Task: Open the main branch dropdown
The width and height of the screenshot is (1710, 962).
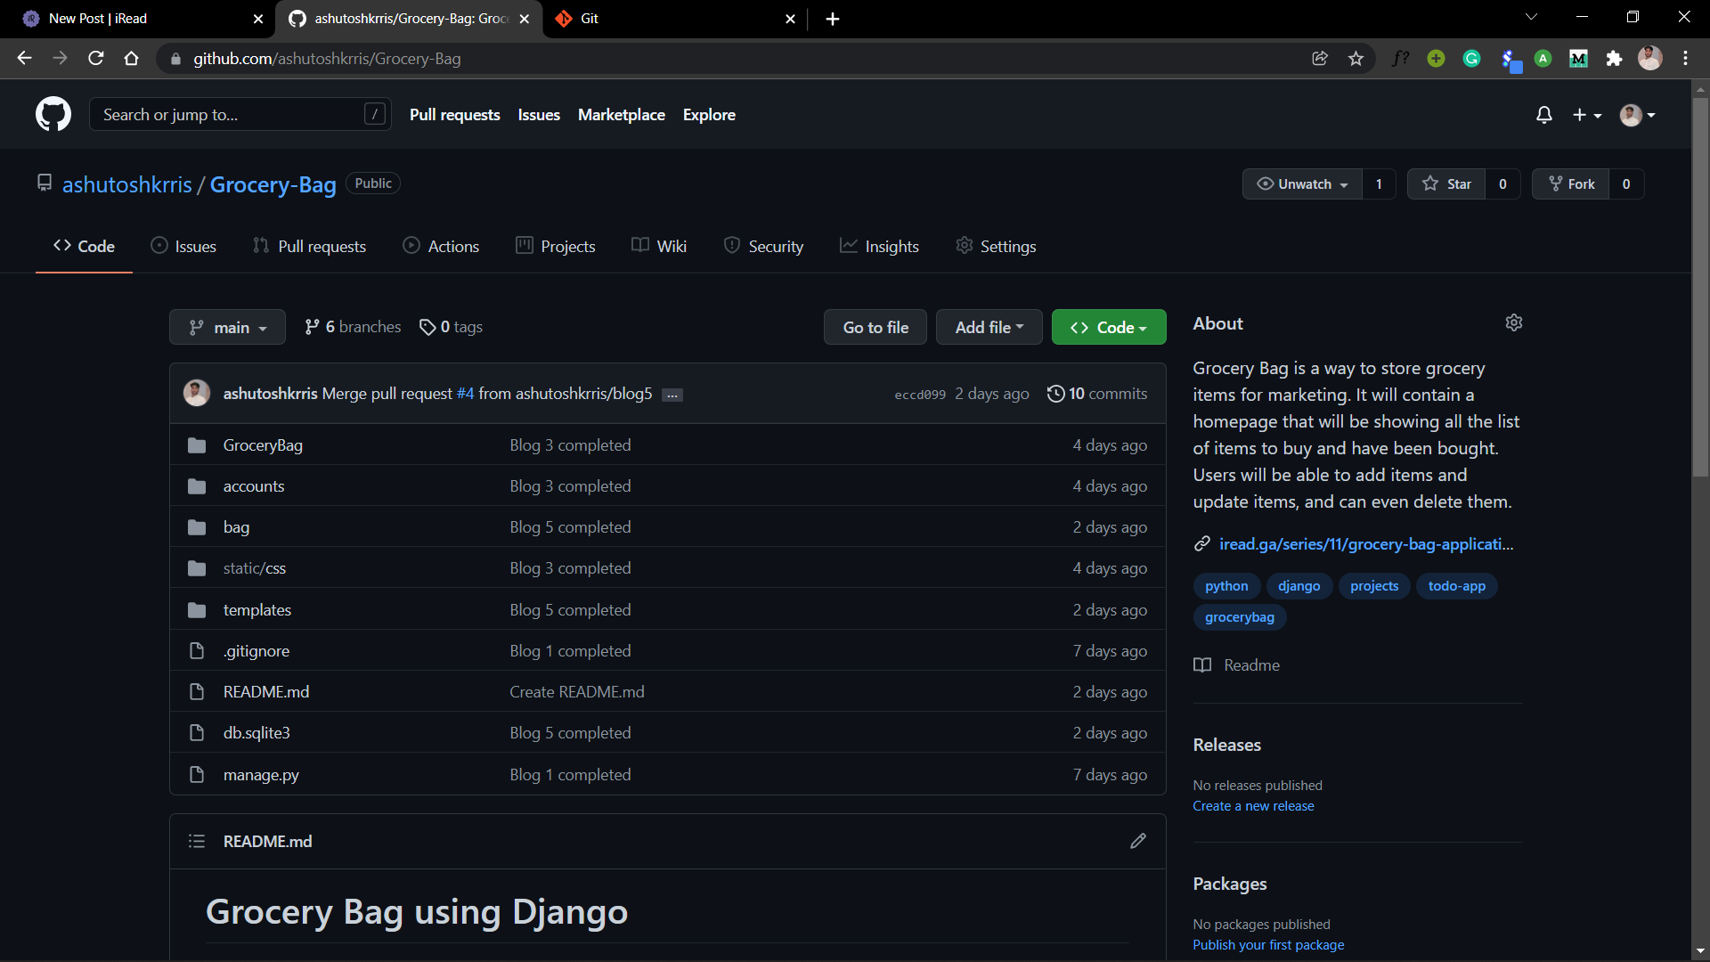Action: click(x=227, y=327)
